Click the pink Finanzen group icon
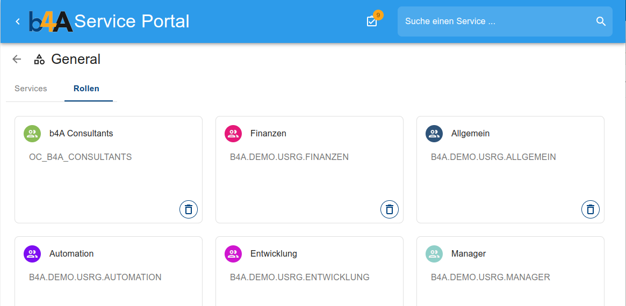This screenshot has width=626, height=306. 233,134
